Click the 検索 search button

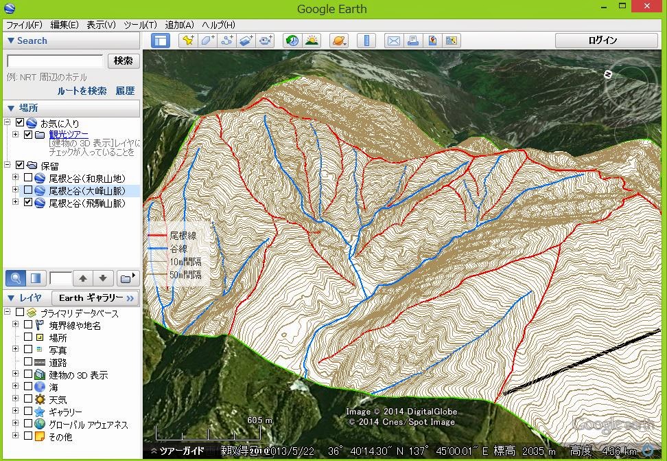pyautogui.click(x=124, y=61)
